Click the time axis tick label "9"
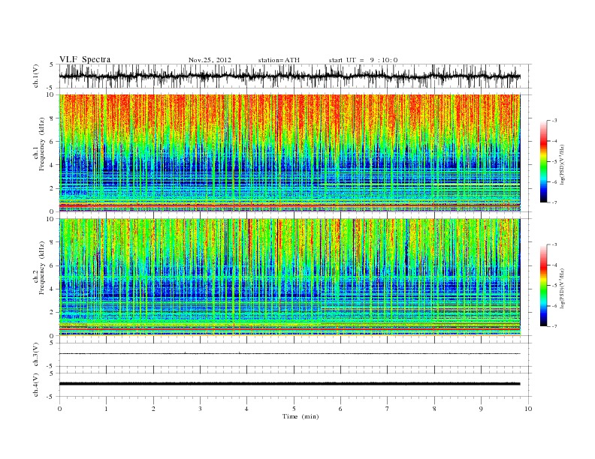Screen dimensions: 595x459 (x=481, y=409)
